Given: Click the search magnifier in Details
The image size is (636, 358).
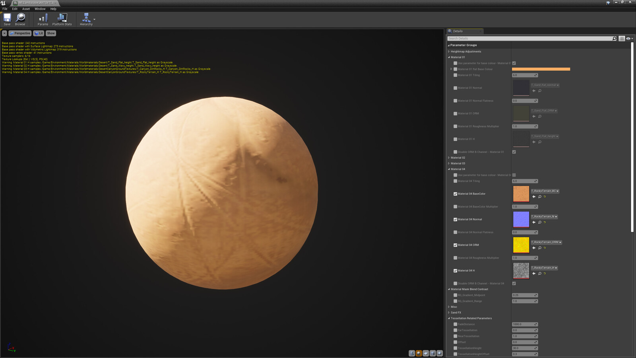Looking at the screenshot, I should pos(614,39).
